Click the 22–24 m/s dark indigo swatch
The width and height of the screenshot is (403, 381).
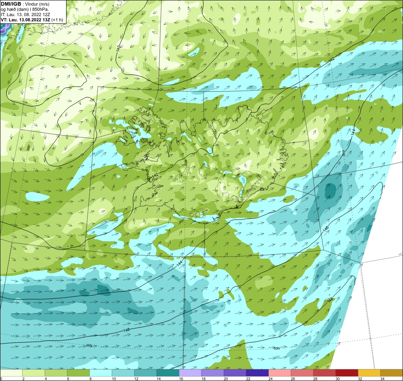coord(257,373)
